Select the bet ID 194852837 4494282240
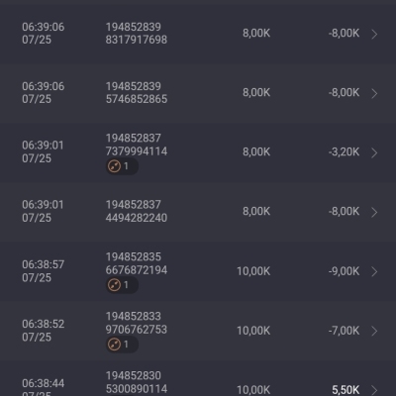396x396 pixels. click(137, 211)
